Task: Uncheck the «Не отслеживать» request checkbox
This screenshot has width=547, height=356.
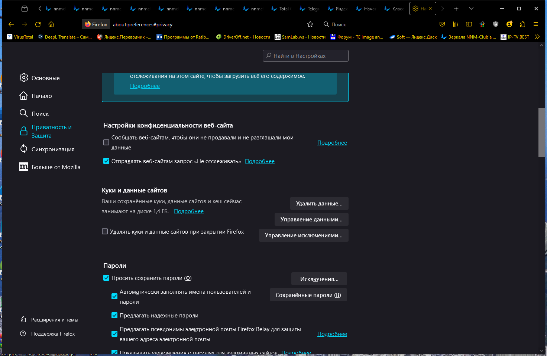Action: 106,161
